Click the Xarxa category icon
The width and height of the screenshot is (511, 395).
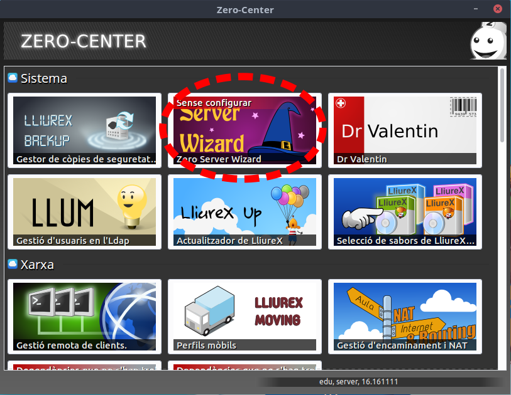click(13, 265)
